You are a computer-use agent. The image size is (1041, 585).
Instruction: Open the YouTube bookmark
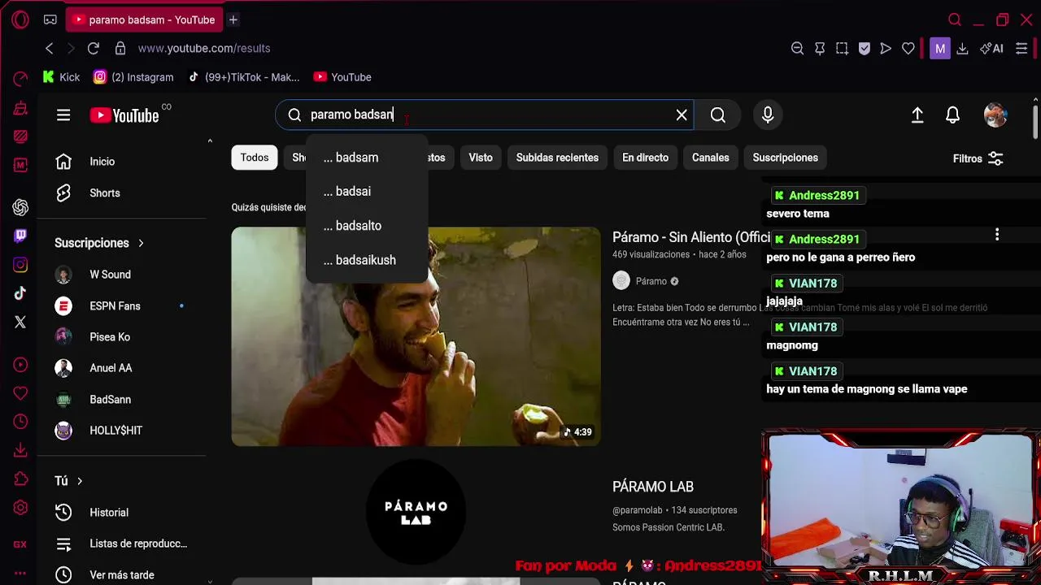(342, 77)
